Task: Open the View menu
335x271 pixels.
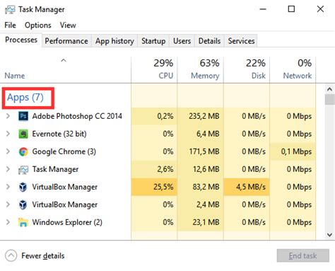Action: pyautogui.click(x=68, y=25)
